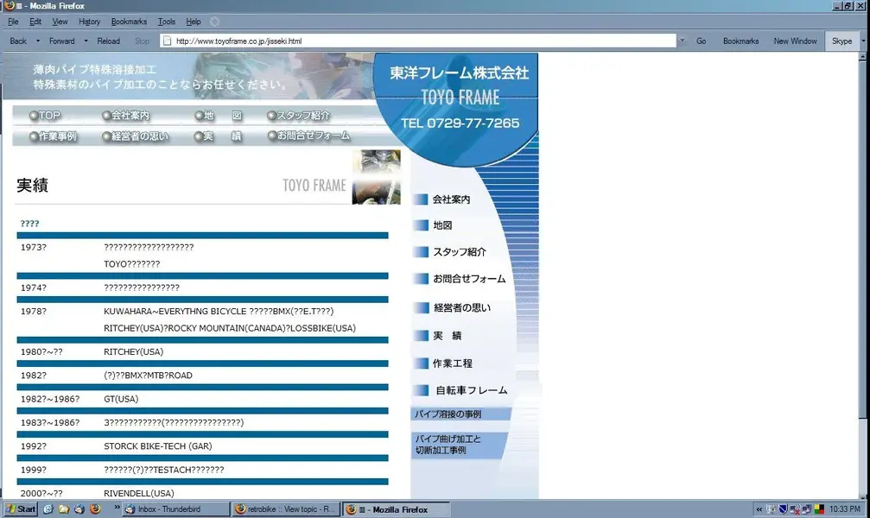Click the 経営者の思い link in top navigation
This screenshot has height=518, width=870.
pos(136,136)
